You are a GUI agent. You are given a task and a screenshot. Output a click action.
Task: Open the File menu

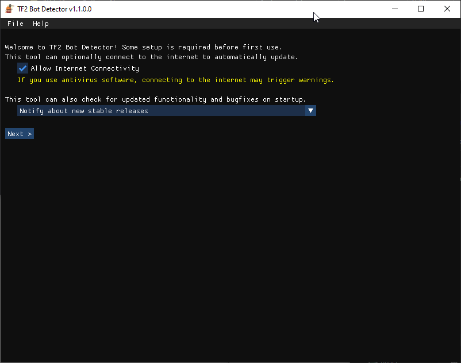[x=16, y=24]
